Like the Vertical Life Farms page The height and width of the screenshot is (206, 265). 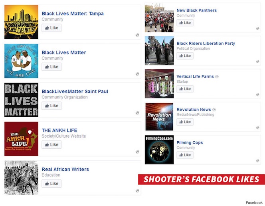coord(185,89)
